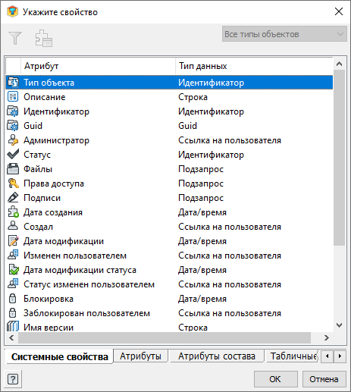Open the Все типы объектов dropdown

(284, 34)
